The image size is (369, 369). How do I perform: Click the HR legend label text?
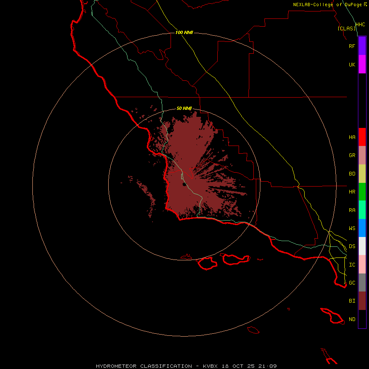(352, 192)
